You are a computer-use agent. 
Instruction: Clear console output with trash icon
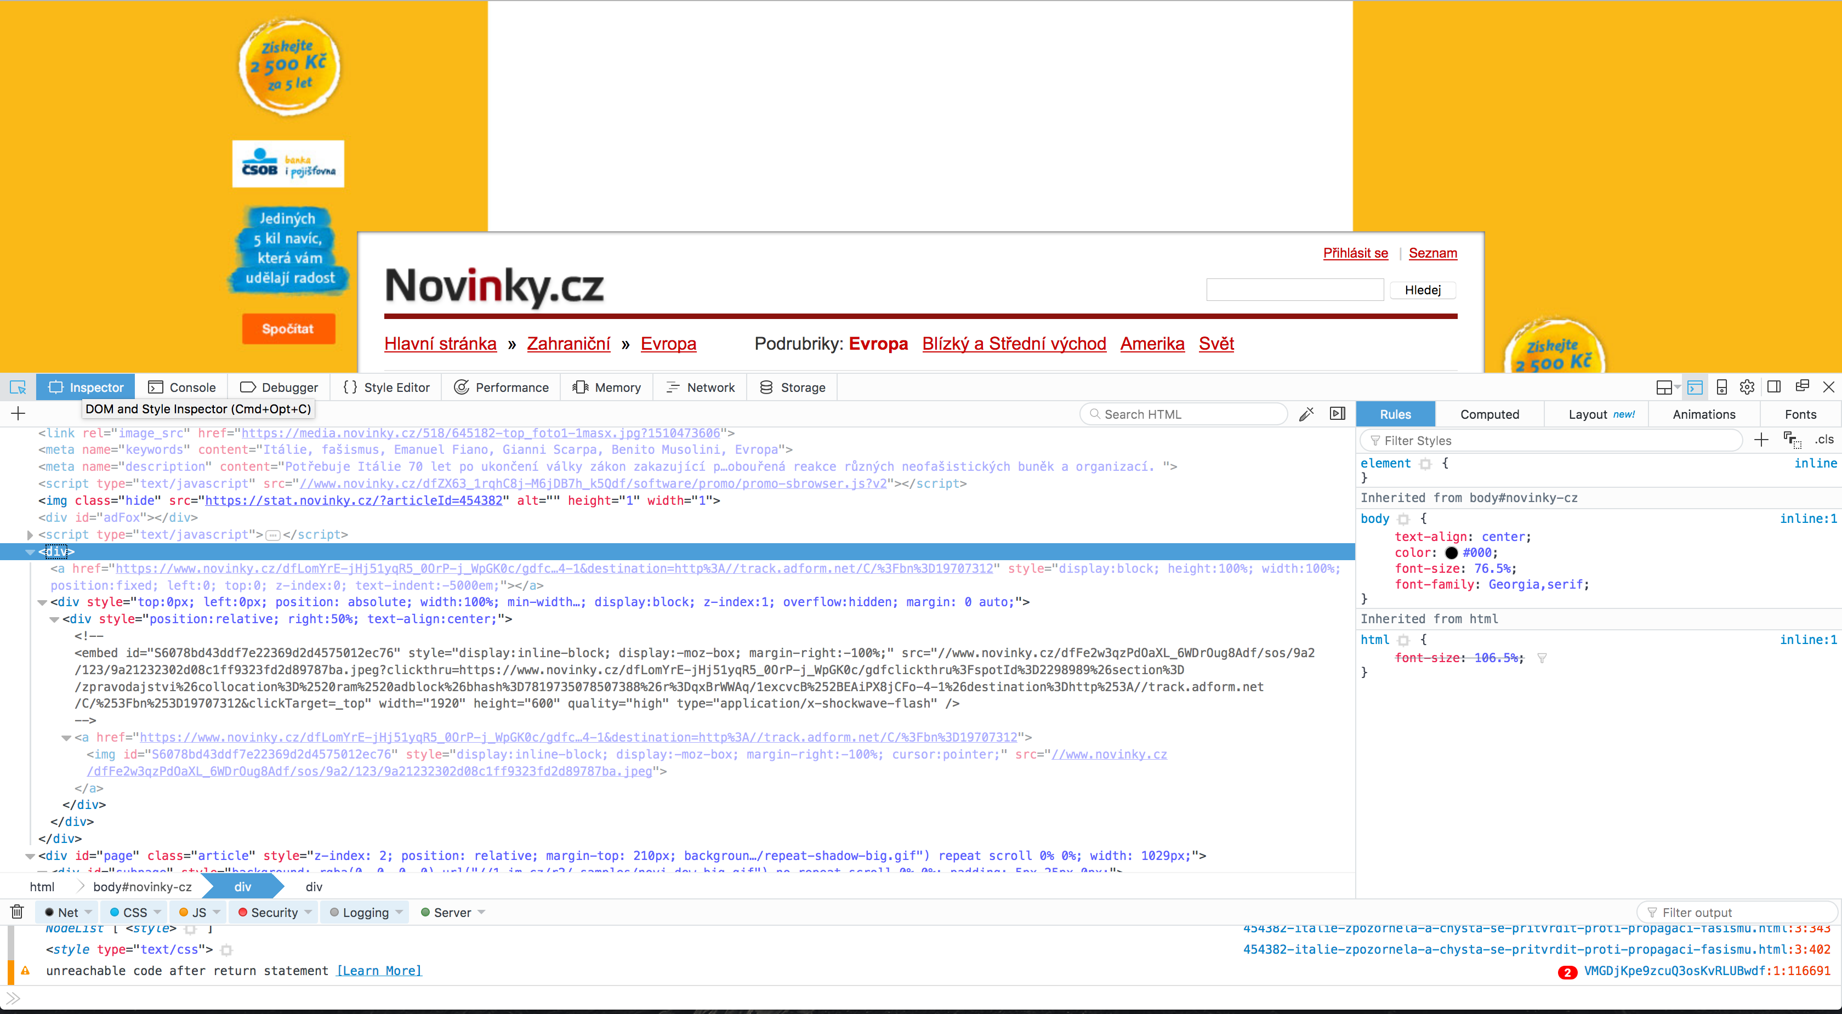tap(17, 912)
